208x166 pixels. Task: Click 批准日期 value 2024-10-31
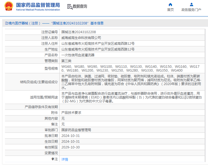[x=70, y=136]
